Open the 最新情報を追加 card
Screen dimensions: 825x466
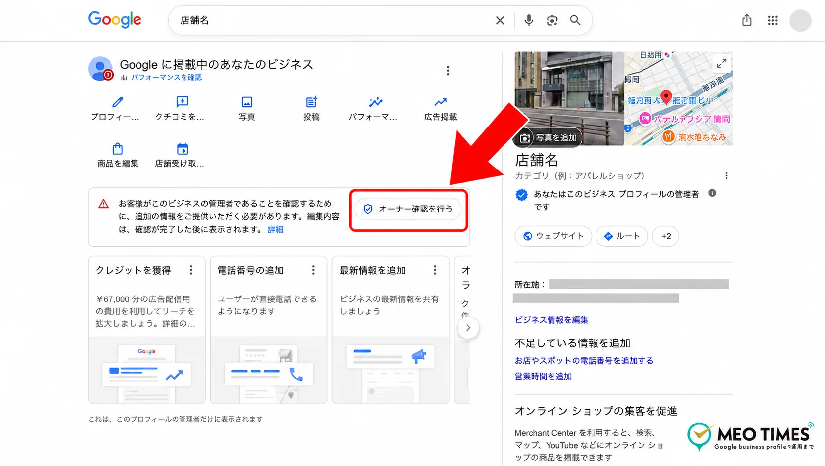[390, 330]
